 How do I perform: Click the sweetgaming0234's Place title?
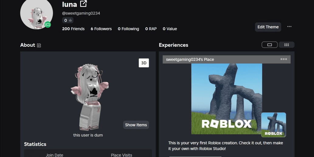(x=190, y=60)
